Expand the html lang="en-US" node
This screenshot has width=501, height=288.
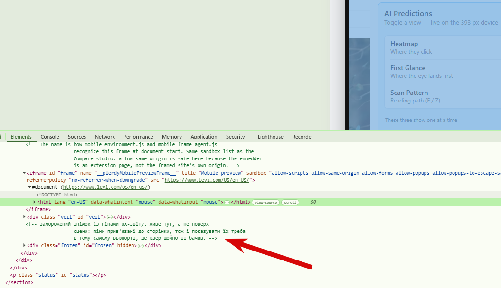pyautogui.click(x=35, y=202)
